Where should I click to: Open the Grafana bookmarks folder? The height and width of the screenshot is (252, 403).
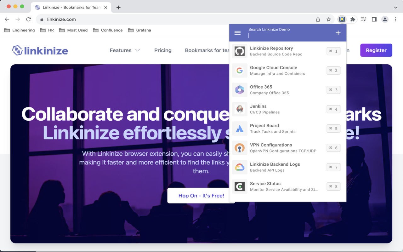point(139,30)
